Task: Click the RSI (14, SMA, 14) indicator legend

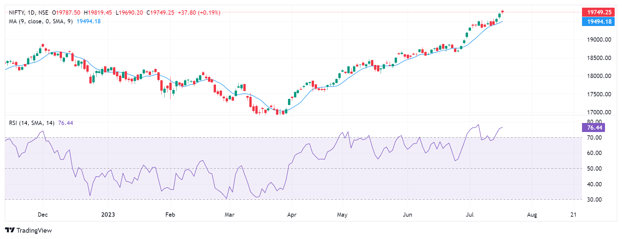Action: pos(32,123)
